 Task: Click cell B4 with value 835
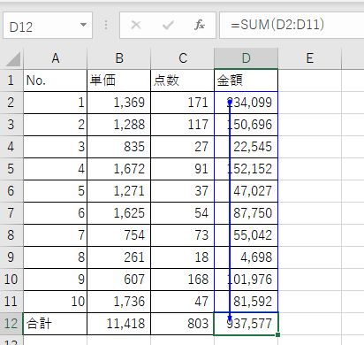pyautogui.click(x=119, y=147)
